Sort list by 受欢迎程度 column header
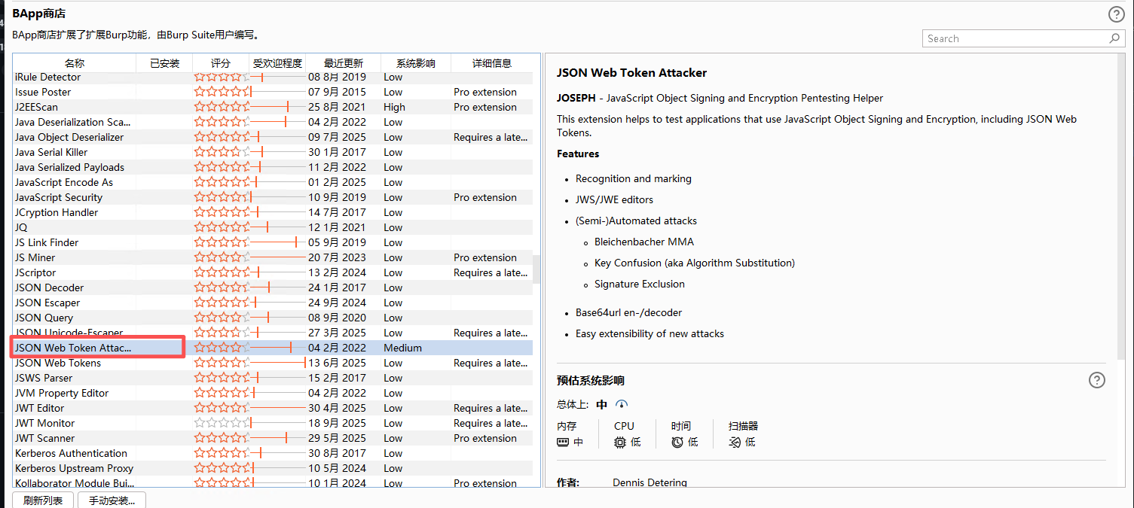 point(277,63)
